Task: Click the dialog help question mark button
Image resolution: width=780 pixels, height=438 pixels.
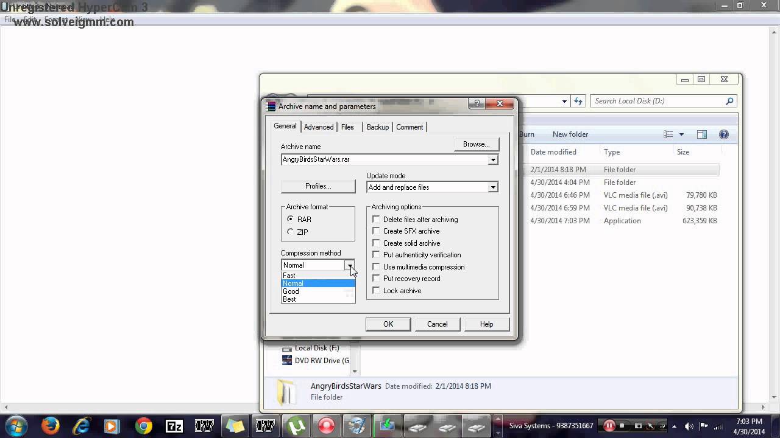Action: [477, 104]
